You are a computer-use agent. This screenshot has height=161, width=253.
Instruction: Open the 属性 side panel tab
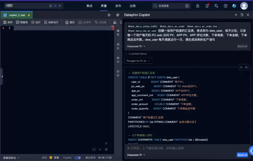click(x=118, y=32)
